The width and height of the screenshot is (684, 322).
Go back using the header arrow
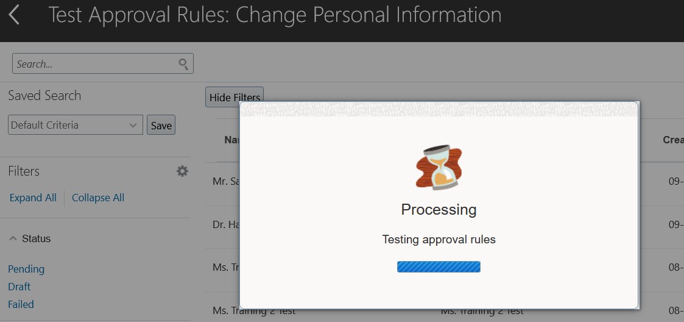coord(14,15)
